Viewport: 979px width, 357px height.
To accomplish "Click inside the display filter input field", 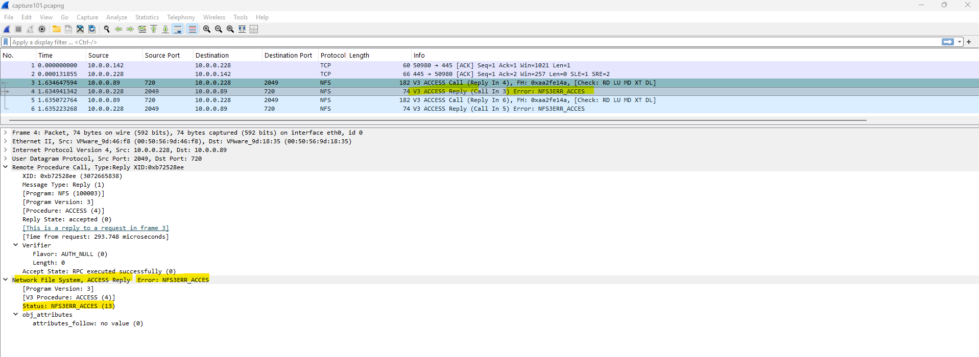I will [460, 42].
